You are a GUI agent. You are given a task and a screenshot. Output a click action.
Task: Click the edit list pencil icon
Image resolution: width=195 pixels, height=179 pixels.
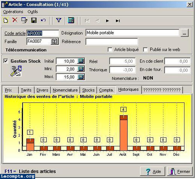coord(24,20)
